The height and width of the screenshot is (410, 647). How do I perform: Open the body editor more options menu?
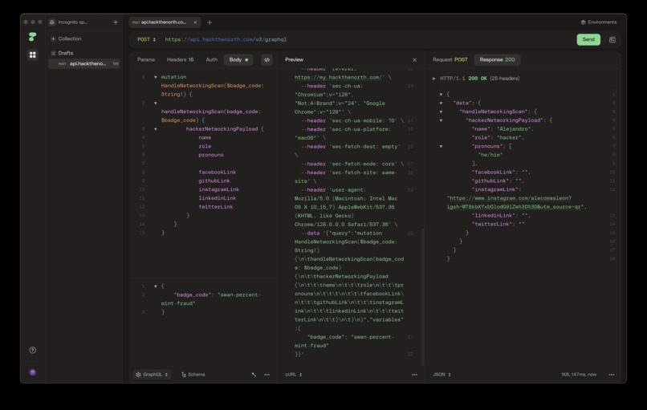coord(267,375)
